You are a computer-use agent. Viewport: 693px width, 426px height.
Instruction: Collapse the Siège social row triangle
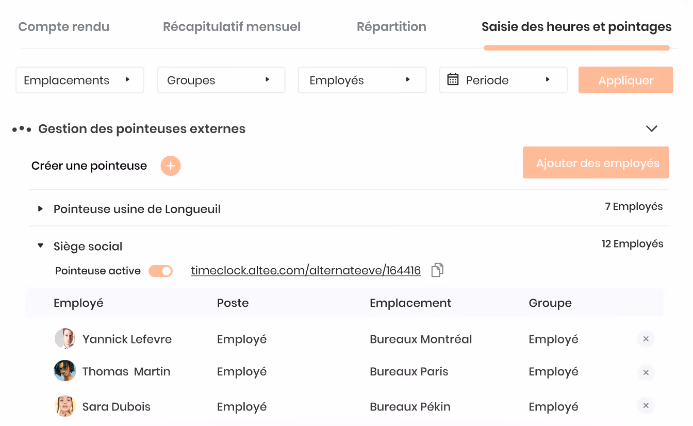pos(40,246)
